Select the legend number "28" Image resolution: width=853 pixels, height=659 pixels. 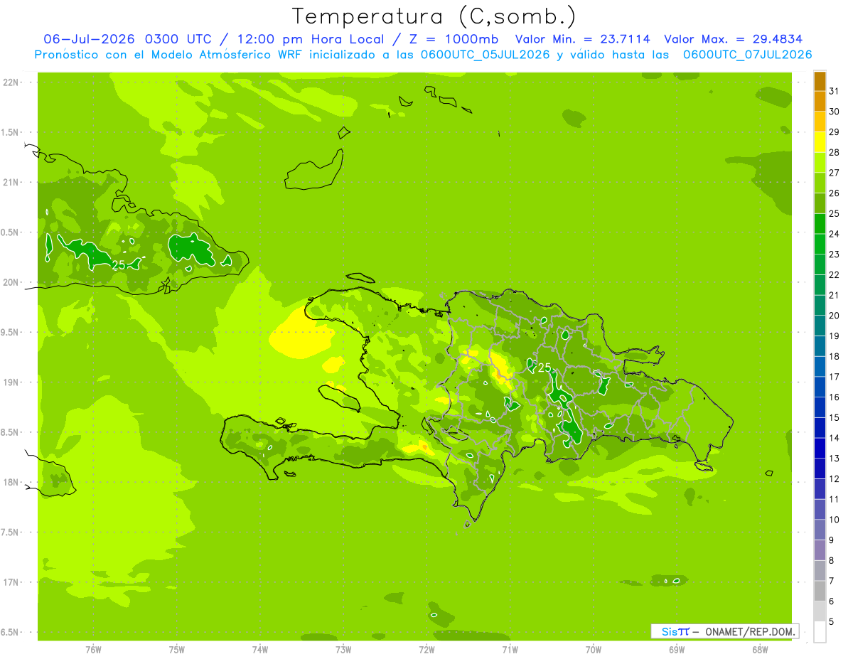pyautogui.click(x=835, y=152)
